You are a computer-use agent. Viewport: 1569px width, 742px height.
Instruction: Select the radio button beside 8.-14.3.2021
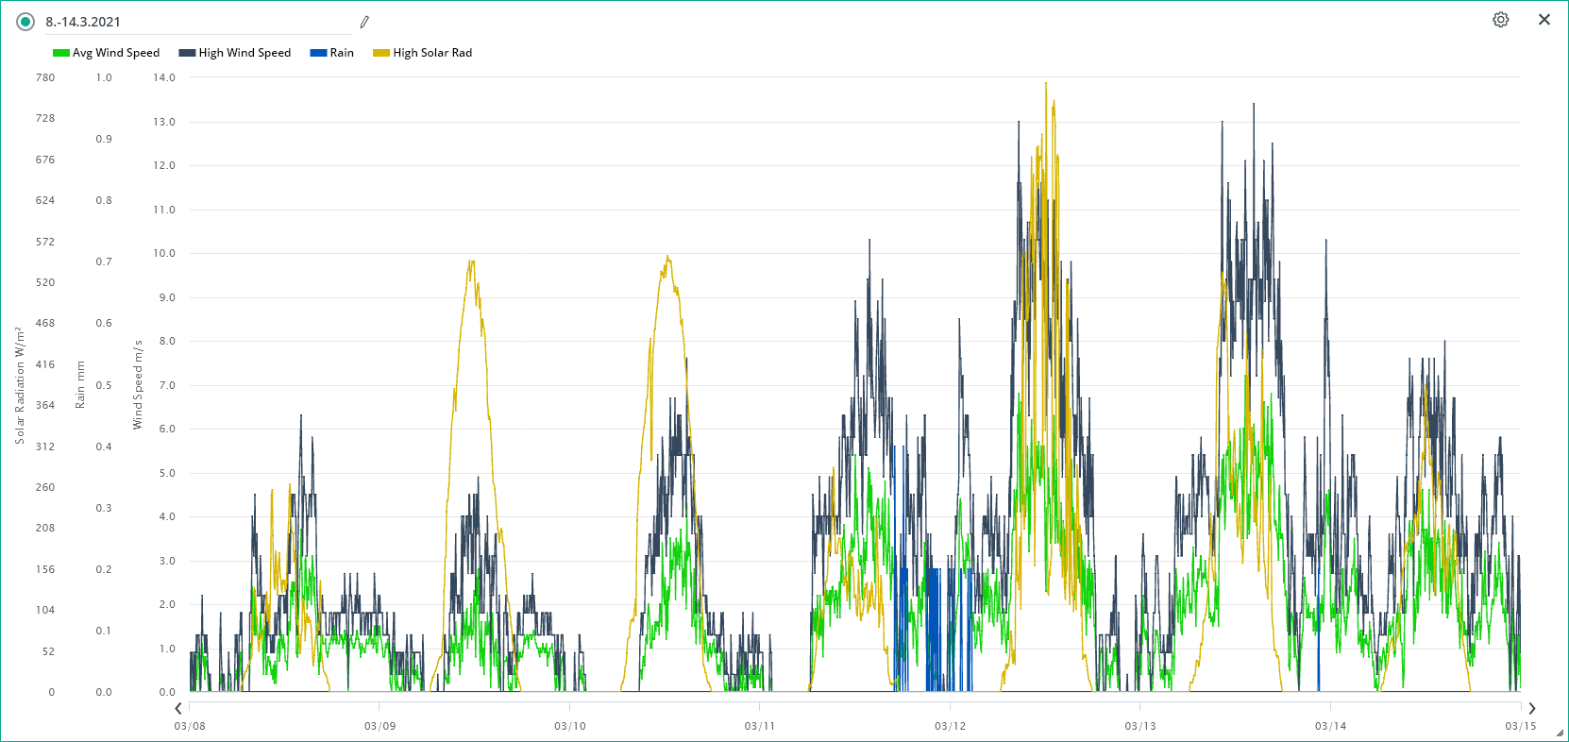pos(25,22)
